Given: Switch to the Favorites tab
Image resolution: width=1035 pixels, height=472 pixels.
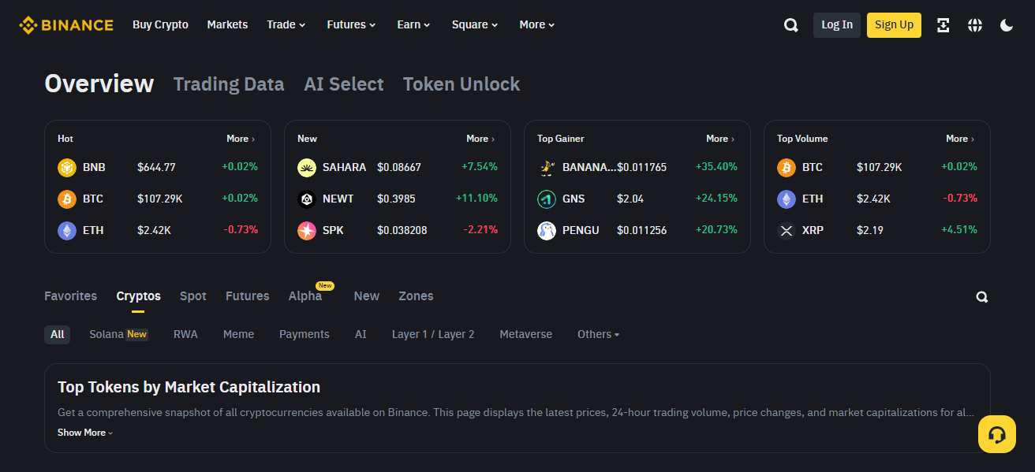Looking at the screenshot, I should [71, 296].
